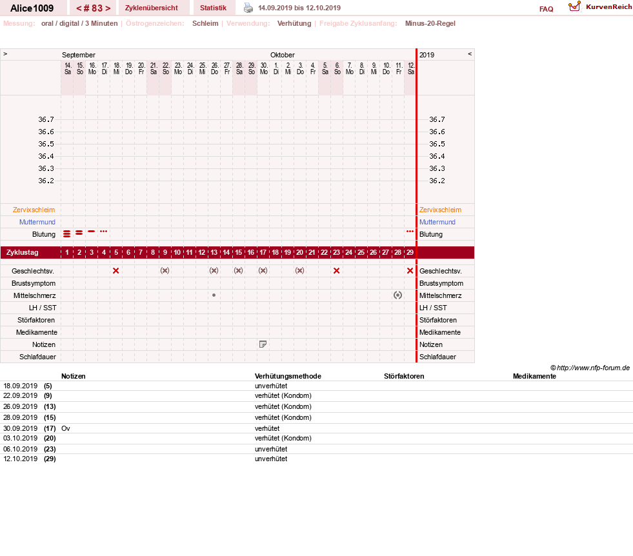The width and height of the screenshot is (633, 556).
Task: Click protected intercourse mark on cycle day 17
Action: coord(263,271)
